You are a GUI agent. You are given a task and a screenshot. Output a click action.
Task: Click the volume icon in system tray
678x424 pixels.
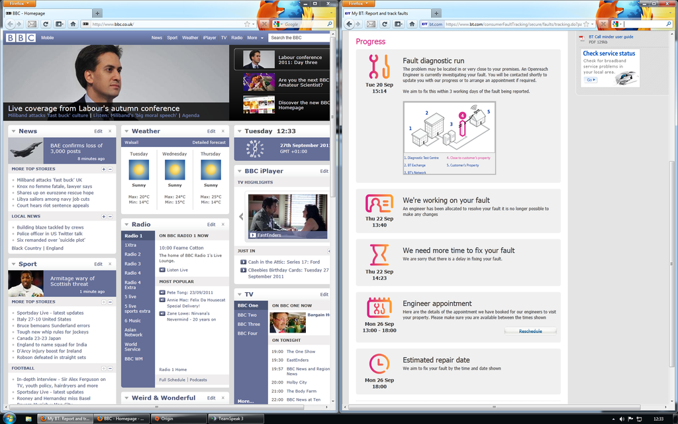tap(622, 419)
